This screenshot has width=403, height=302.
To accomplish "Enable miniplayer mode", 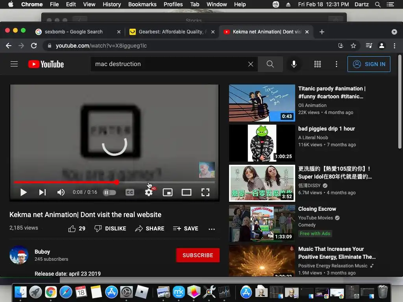I will [x=168, y=192].
